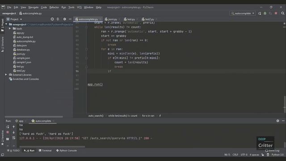The image size is (286, 161).
Task: Open Run panel settings gear
Action: click(x=278, y=121)
